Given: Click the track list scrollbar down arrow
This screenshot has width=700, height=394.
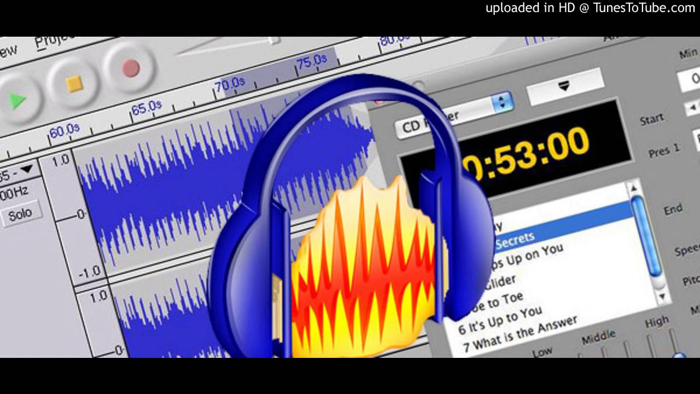Looking at the screenshot, I should point(662,296).
